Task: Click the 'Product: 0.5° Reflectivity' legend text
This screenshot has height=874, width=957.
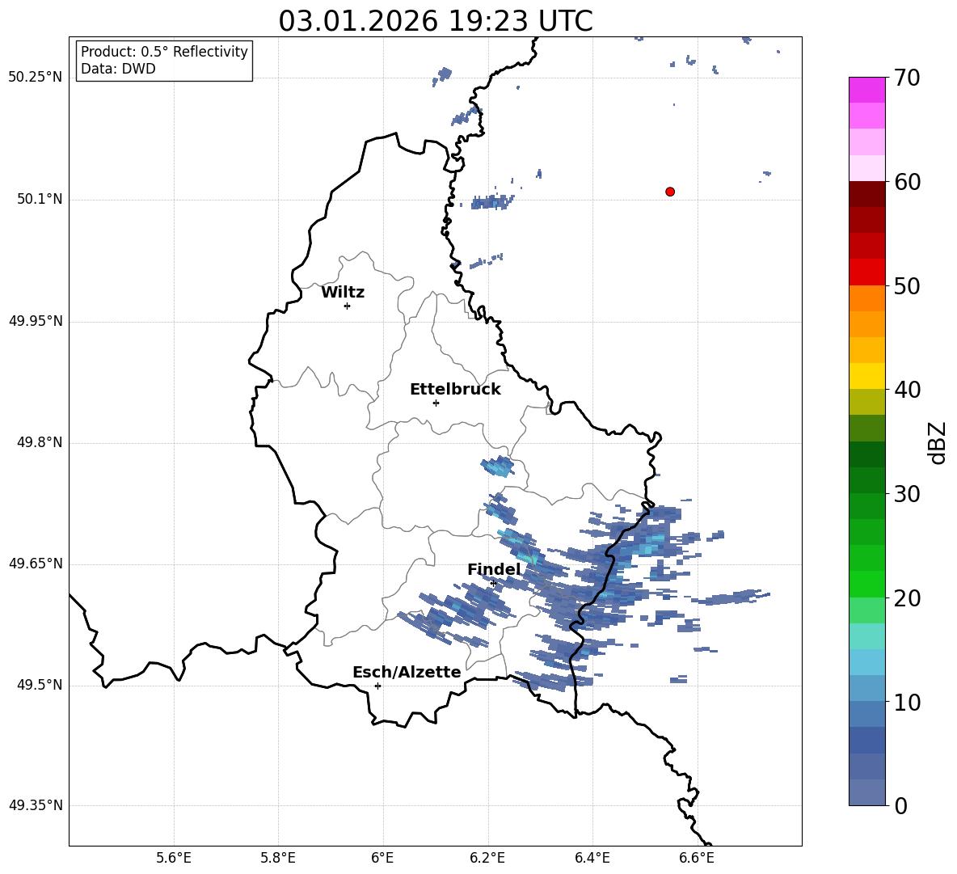Action: [164, 52]
